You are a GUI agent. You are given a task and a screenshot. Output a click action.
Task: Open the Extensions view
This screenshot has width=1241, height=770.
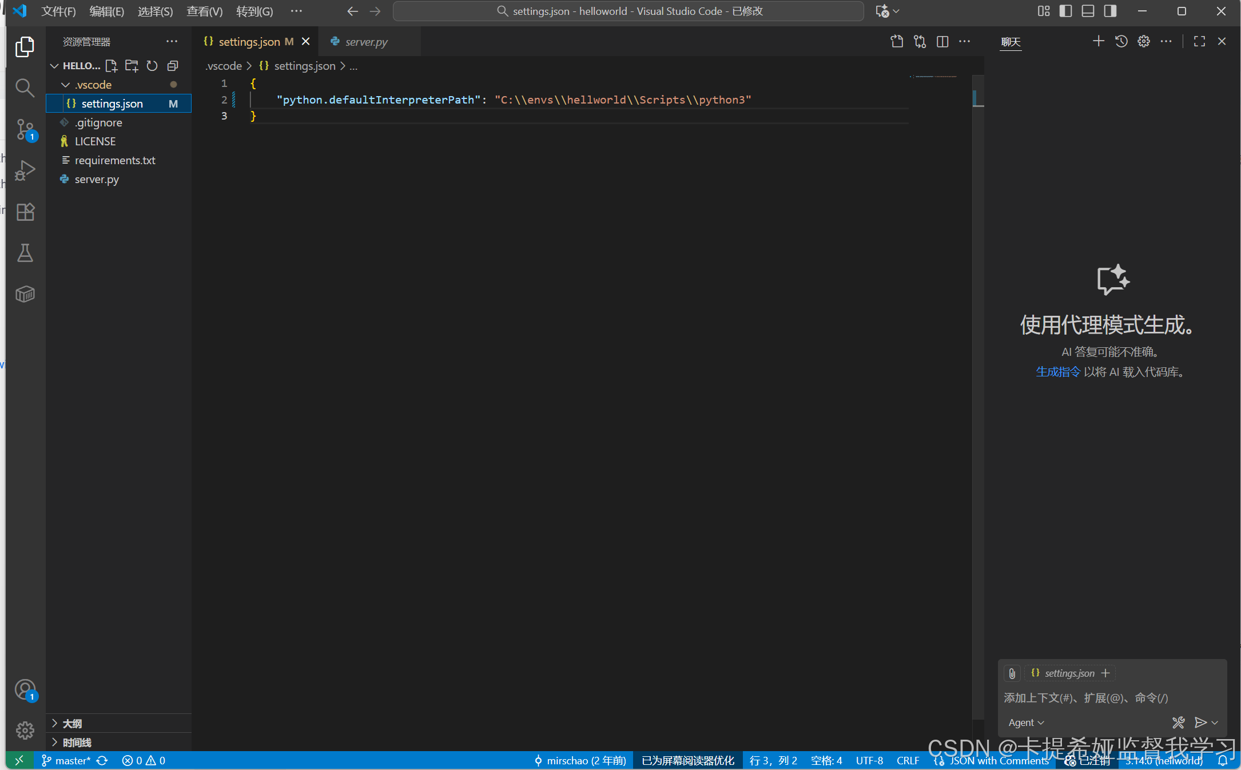(25, 212)
